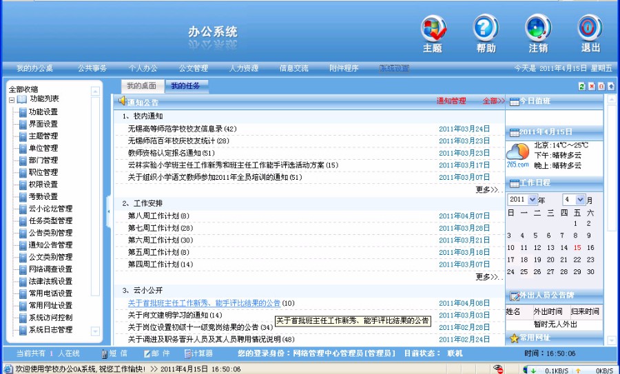Switch to 我的任务 tab

point(185,86)
